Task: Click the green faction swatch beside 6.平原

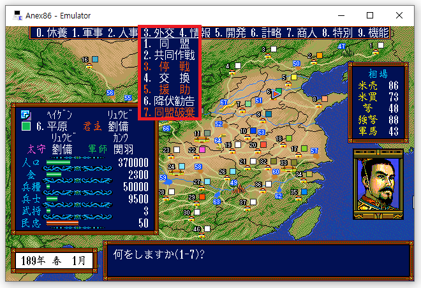Action: (x=26, y=126)
